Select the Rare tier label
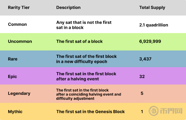This screenshot has height=120, width=186. [x=13, y=59]
